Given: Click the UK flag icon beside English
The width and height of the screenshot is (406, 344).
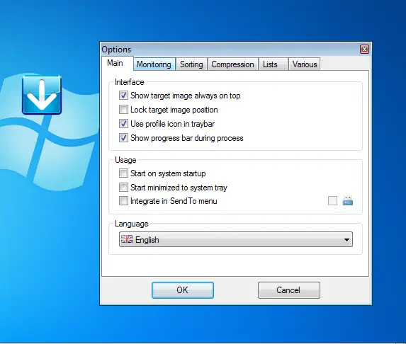Looking at the screenshot, I should point(127,239).
